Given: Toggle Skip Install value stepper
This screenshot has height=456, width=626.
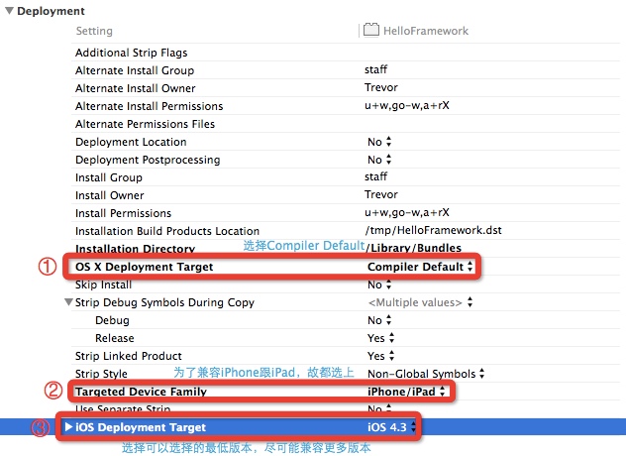Looking at the screenshot, I should [389, 285].
